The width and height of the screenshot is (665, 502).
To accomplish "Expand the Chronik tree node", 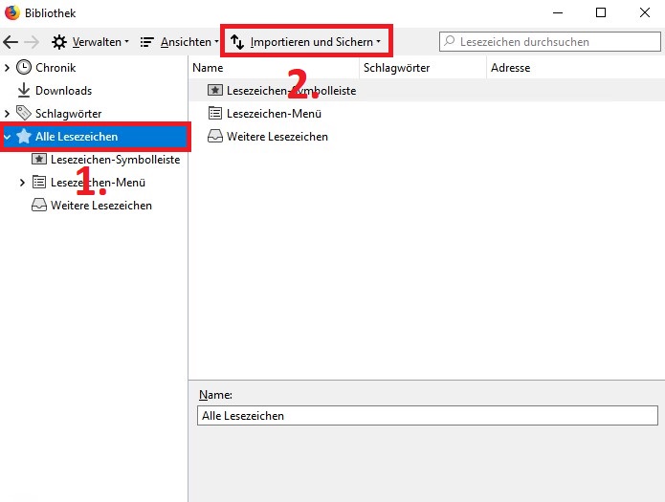I will (8, 68).
